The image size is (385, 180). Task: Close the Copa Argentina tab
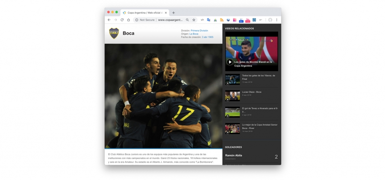point(166,13)
